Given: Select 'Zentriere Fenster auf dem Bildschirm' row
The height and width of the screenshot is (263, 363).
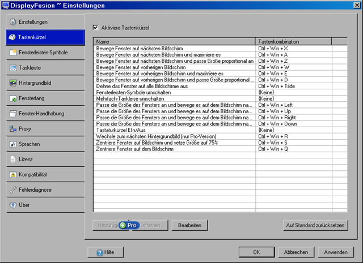Looking at the screenshot, I should pyautogui.click(x=221, y=149).
